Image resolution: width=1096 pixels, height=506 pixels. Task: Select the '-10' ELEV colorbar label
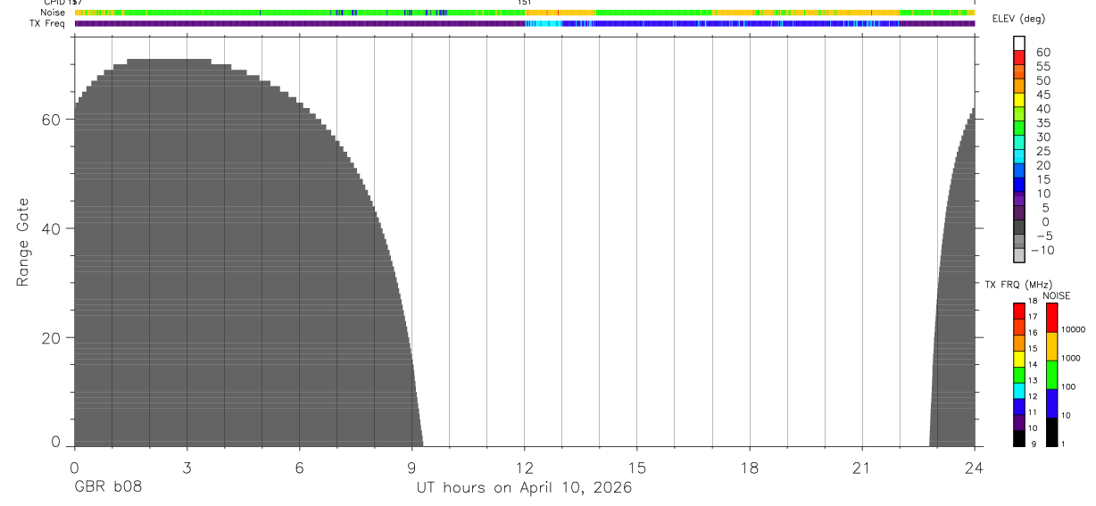[1042, 250]
